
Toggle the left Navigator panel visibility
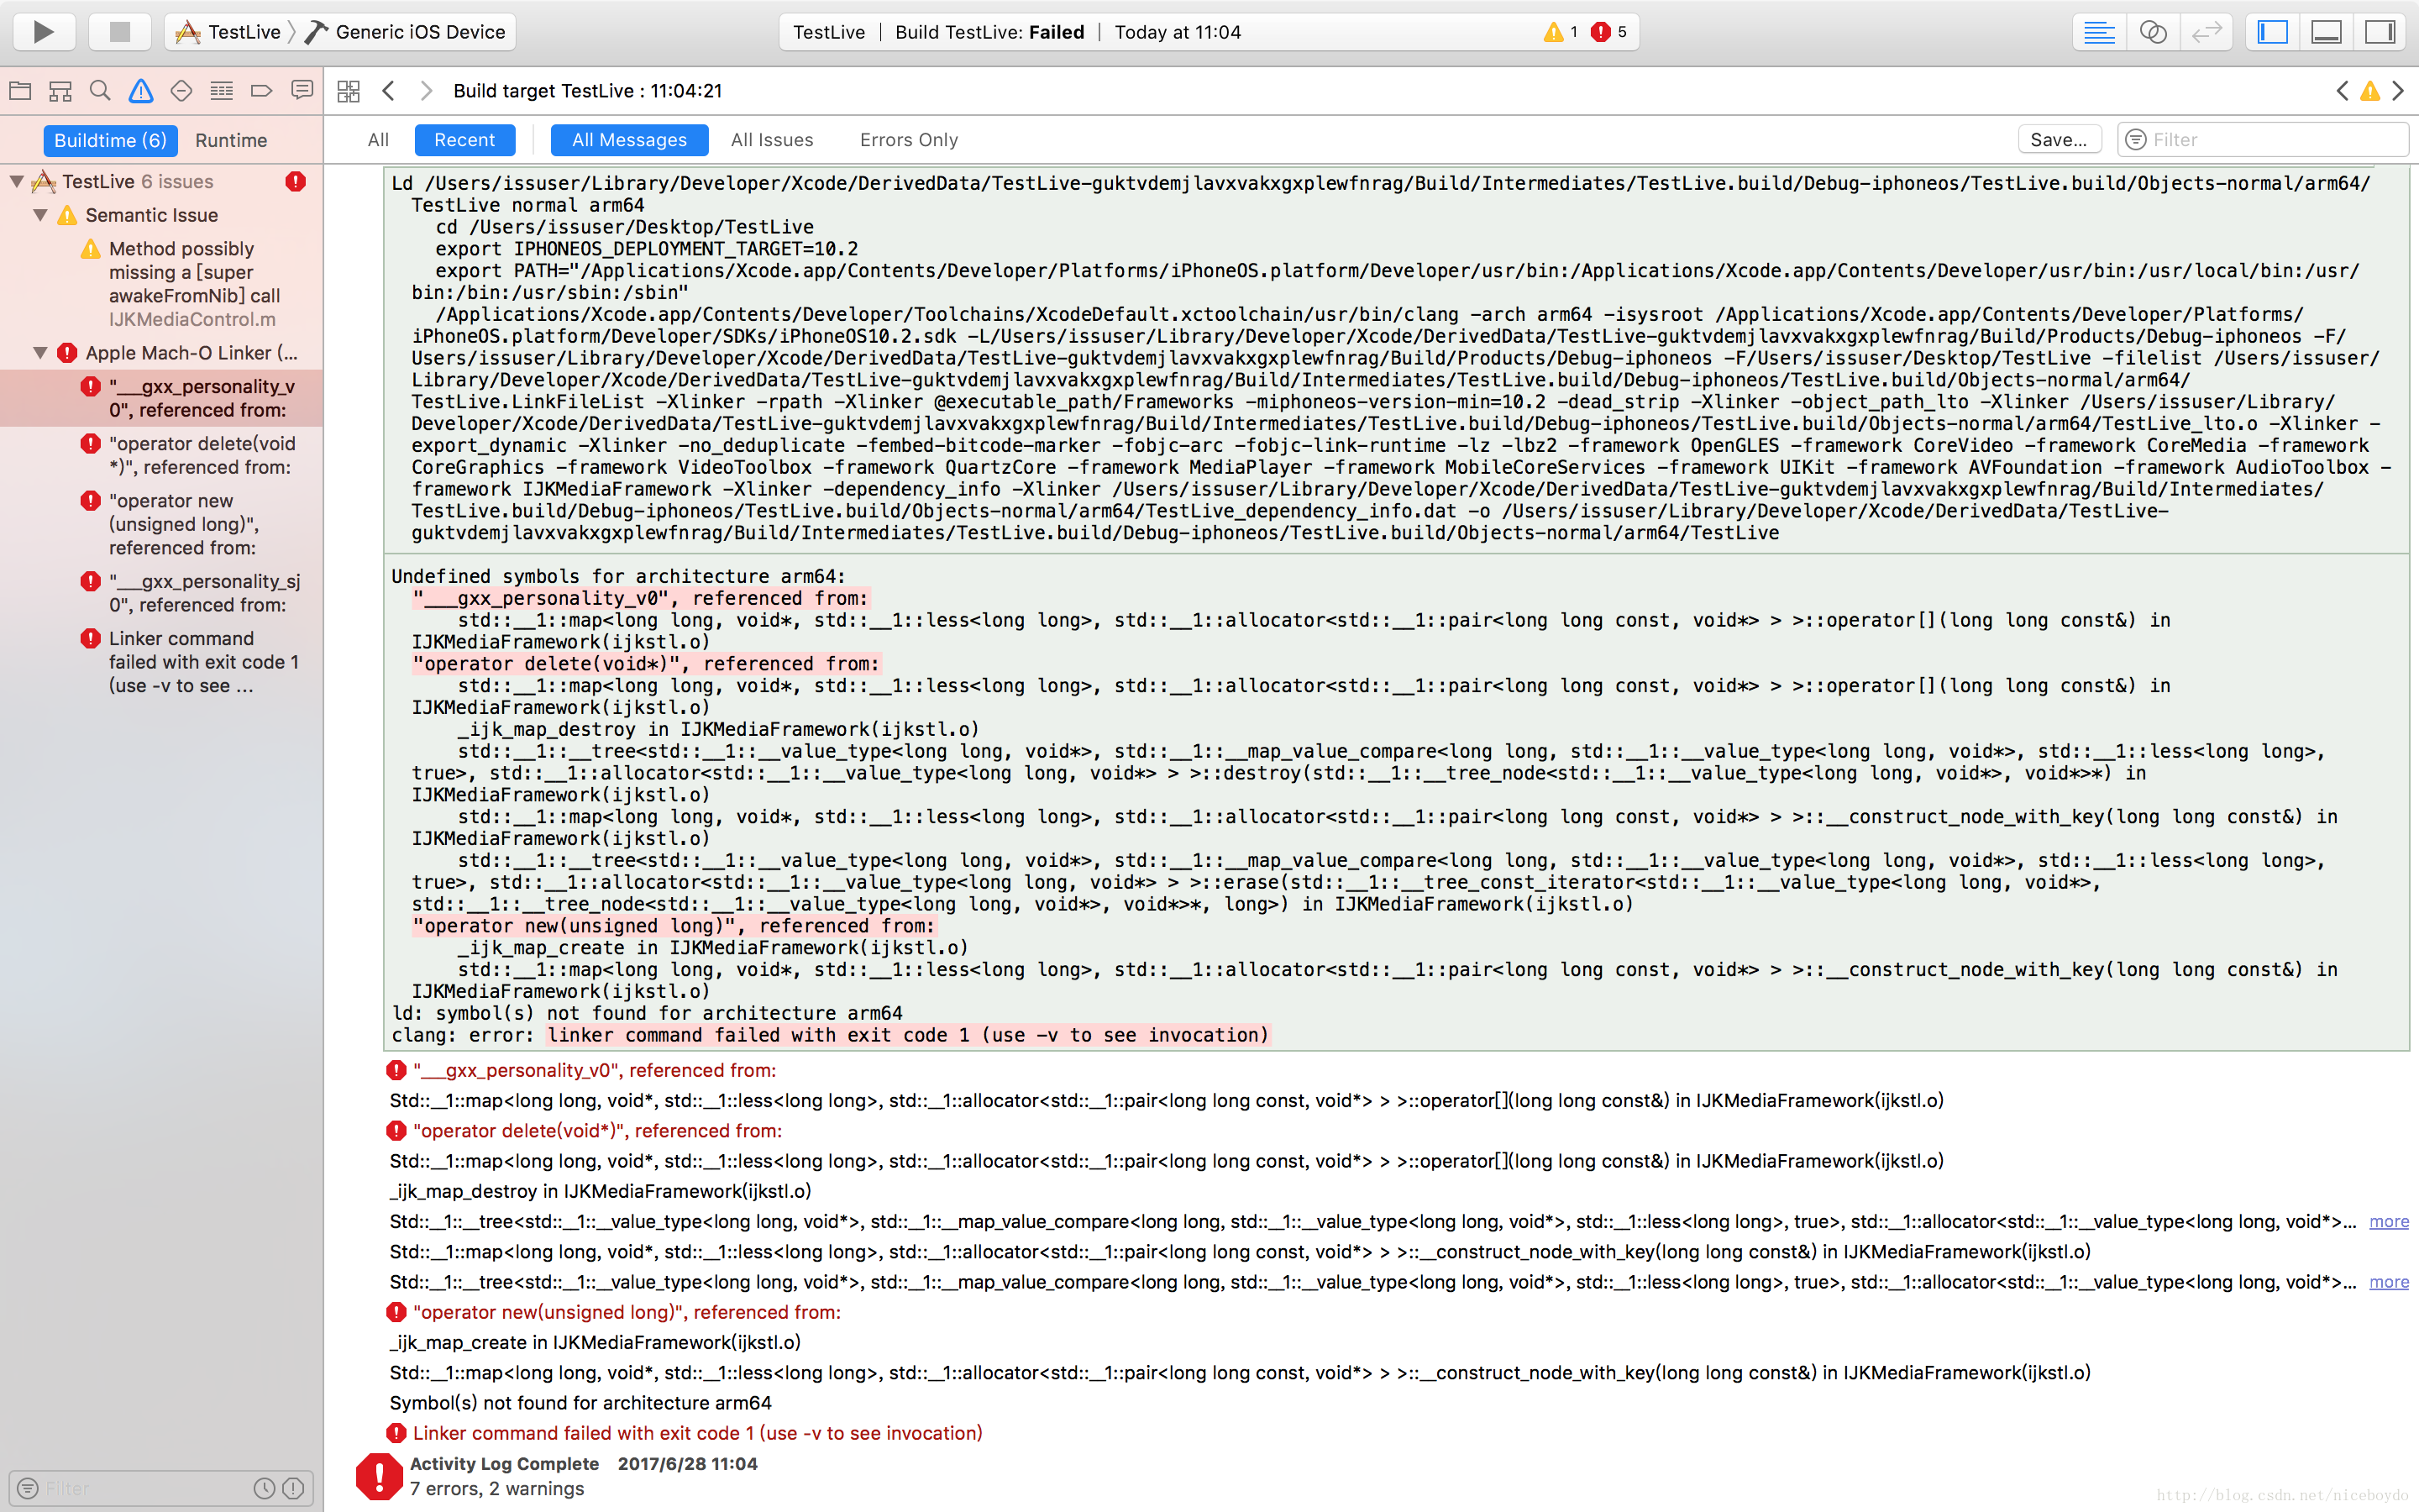(2272, 32)
